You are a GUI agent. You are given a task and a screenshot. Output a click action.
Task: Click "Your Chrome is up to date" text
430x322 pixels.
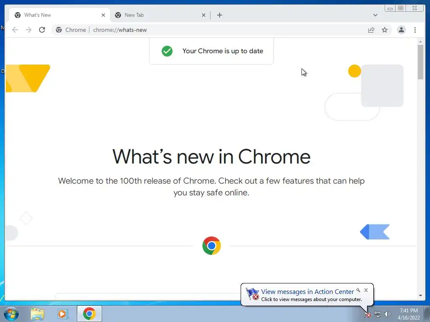(x=223, y=51)
